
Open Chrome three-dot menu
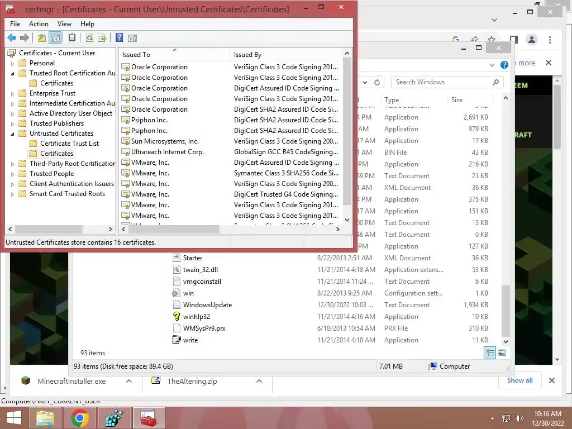[550, 40]
